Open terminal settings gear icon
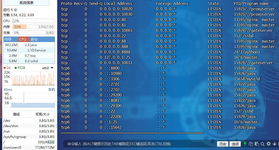 pos(269,144)
